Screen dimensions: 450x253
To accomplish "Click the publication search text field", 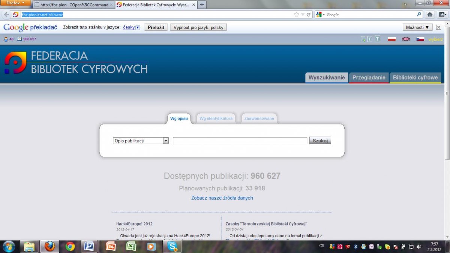I will tap(240, 141).
